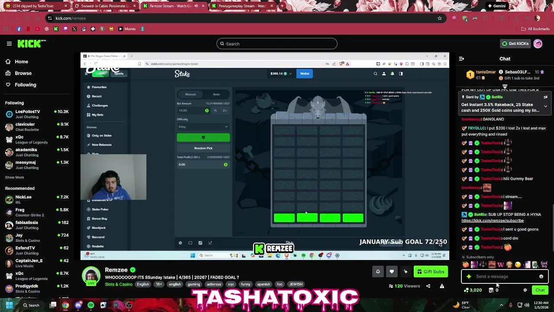Click the Get KICKs button
This screenshot has width=554, height=312.
click(515, 44)
